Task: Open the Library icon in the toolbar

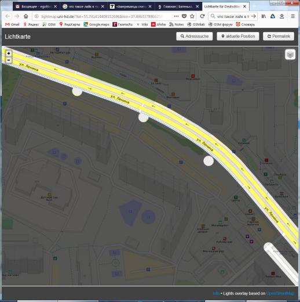Action: coord(264,16)
